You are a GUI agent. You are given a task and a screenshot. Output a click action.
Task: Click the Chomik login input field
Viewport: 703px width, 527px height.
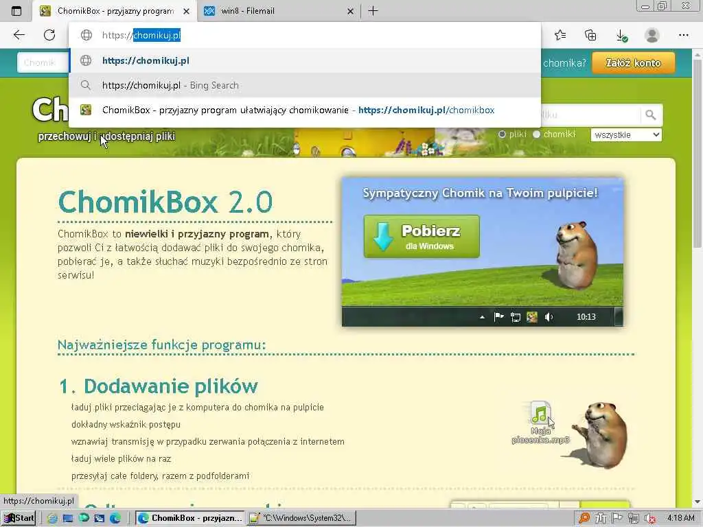(x=43, y=62)
